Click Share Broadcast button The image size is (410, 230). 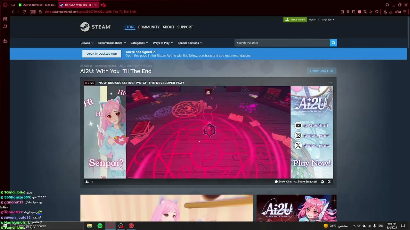coord(306,182)
